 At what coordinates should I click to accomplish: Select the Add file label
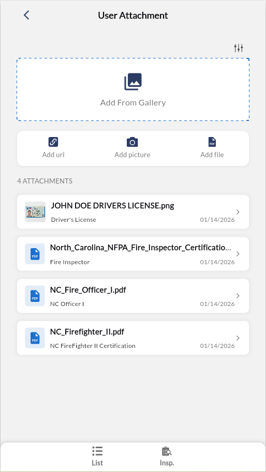click(x=212, y=155)
